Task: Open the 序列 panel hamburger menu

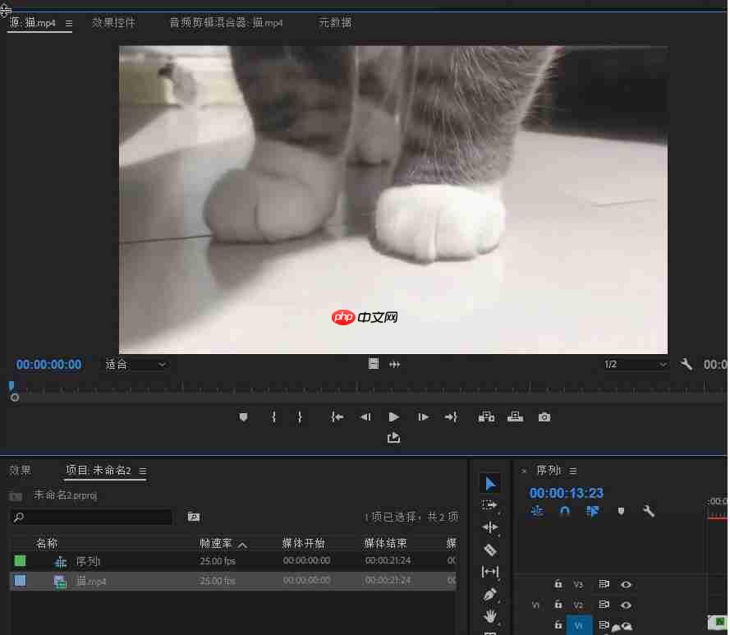Action: click(x=572, y=470)
